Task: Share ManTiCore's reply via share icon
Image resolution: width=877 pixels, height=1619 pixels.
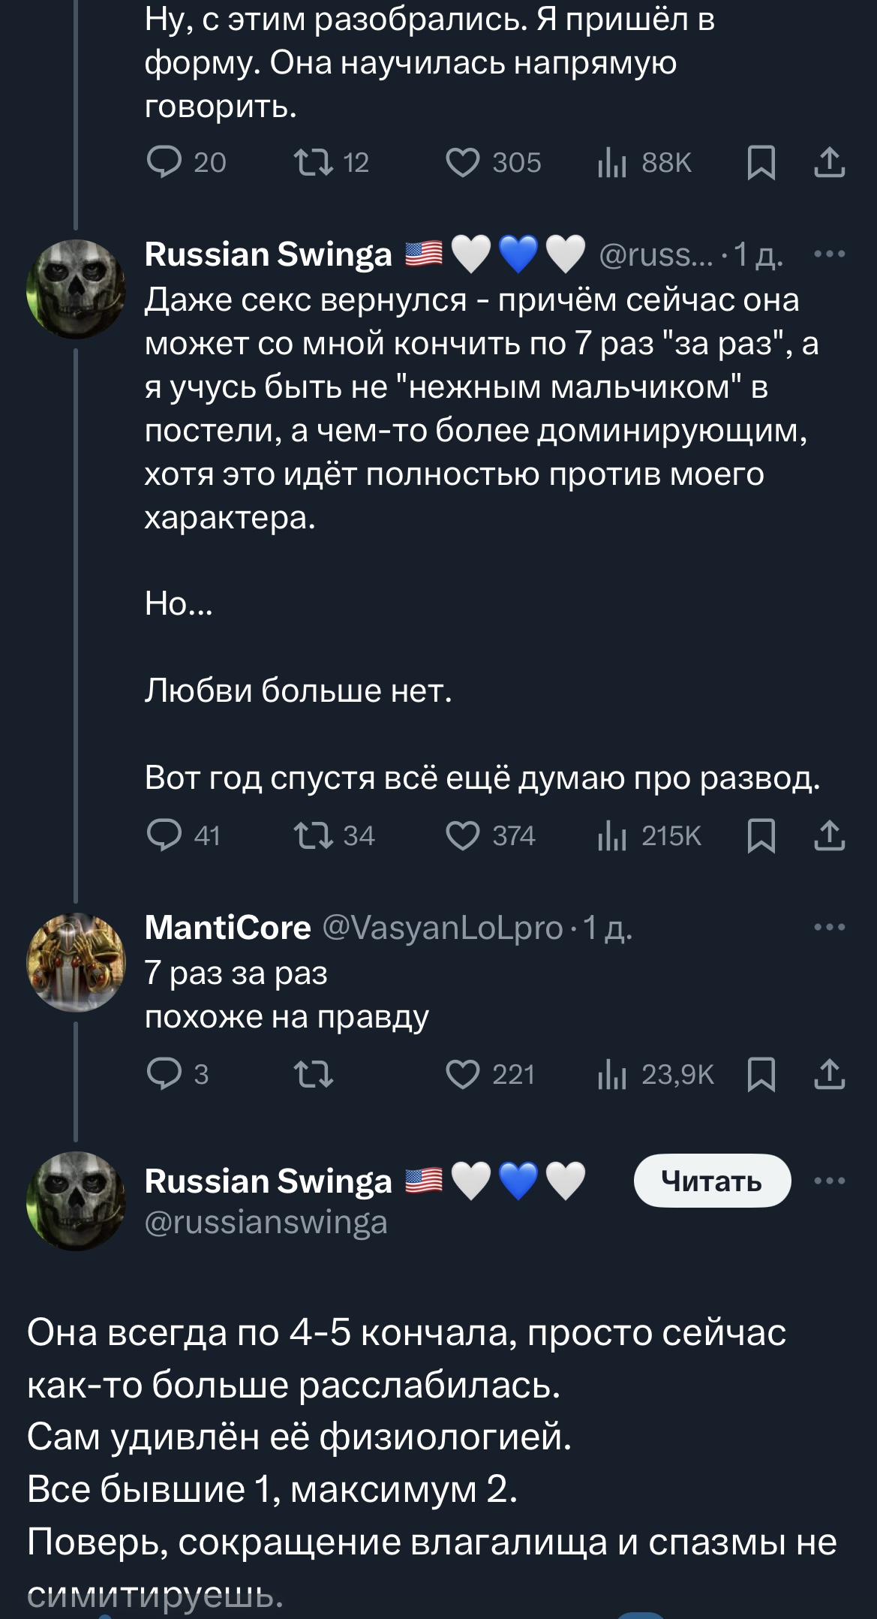Action: [x=829, y=1074]
